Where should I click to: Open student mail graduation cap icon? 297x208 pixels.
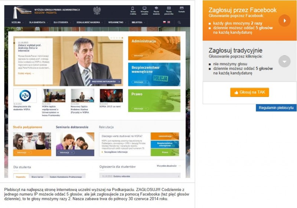point(156,8)
